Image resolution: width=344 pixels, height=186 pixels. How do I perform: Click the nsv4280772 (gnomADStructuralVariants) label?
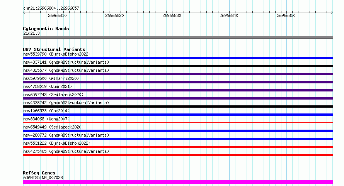66,135
